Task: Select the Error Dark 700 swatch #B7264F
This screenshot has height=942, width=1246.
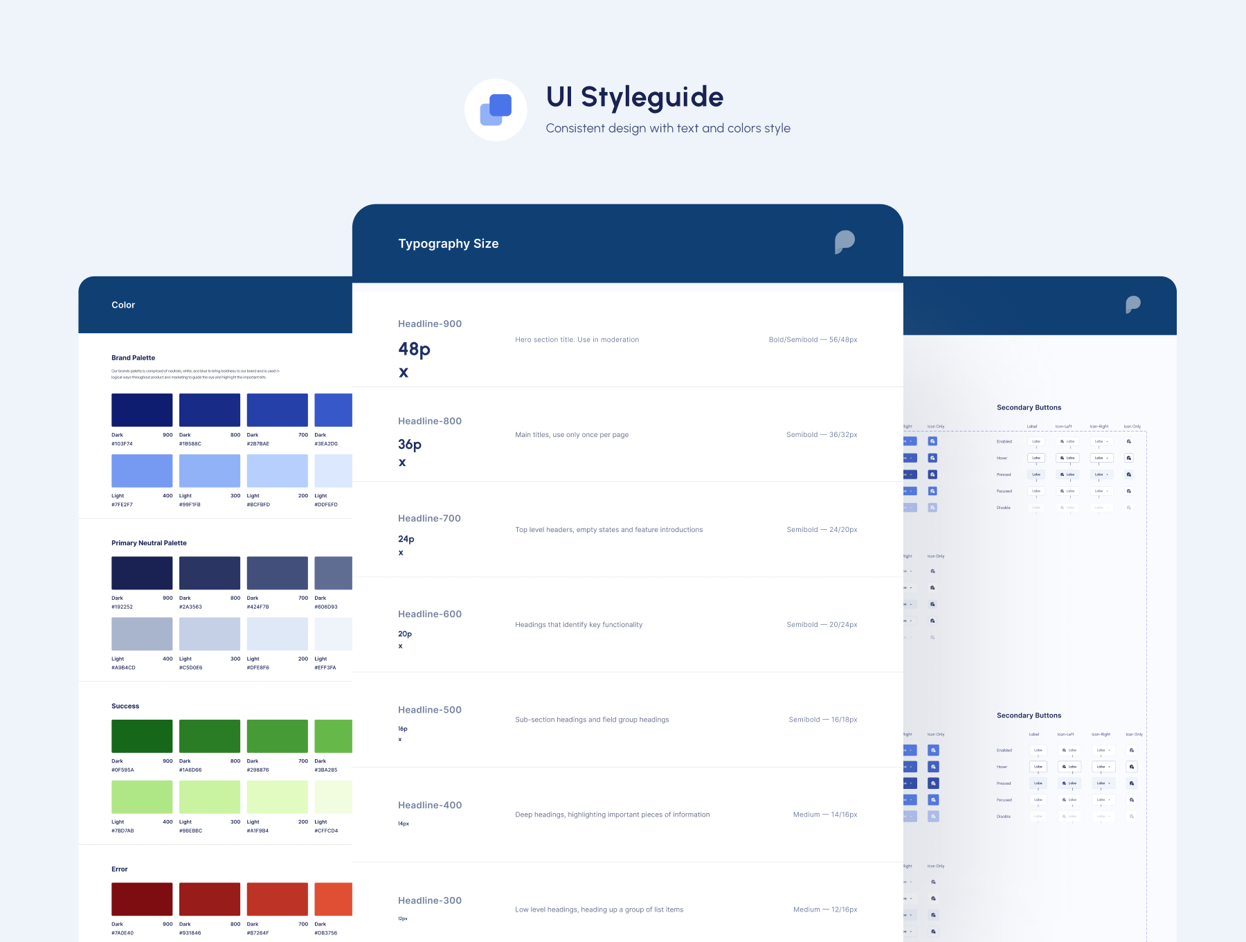Action: coord(277,899)
